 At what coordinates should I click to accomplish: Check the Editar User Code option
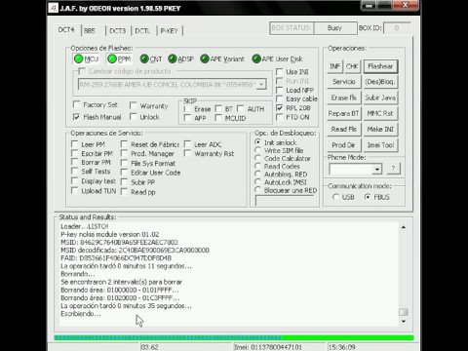124,173
